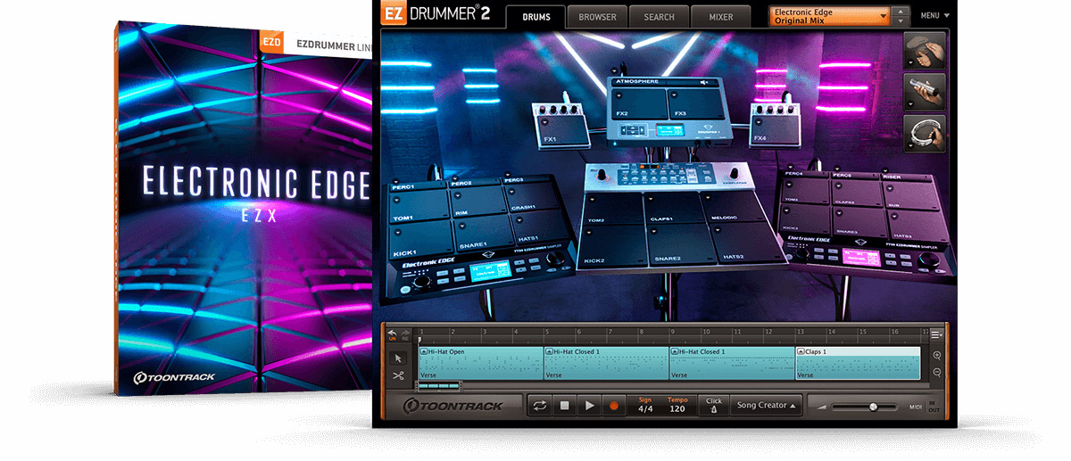Open the Electronic Edge preset dropdown

point(831,16)
